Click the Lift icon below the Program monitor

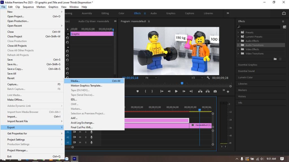(200, 91)
